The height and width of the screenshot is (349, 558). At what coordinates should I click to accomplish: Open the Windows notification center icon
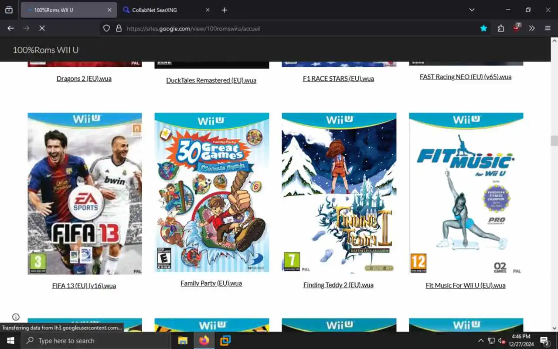click(x=544, y=341)
